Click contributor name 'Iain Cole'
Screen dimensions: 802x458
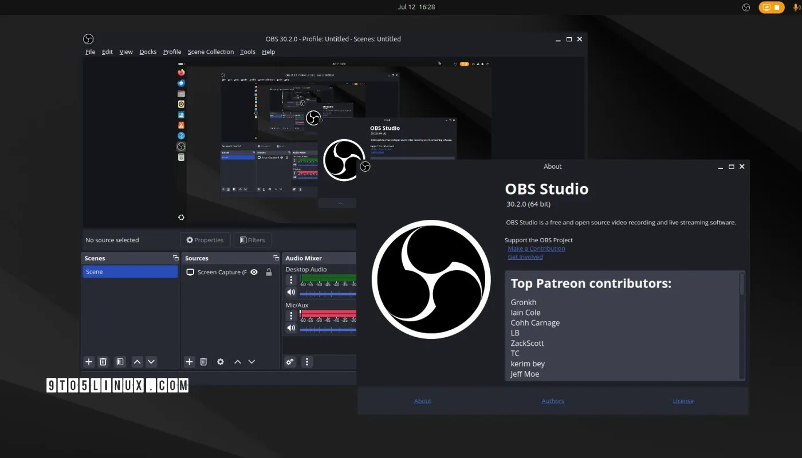[x=525, y=313]
